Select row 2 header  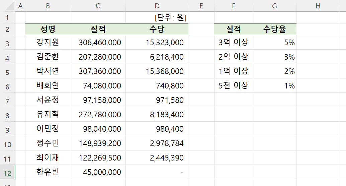tap(7, 29)
